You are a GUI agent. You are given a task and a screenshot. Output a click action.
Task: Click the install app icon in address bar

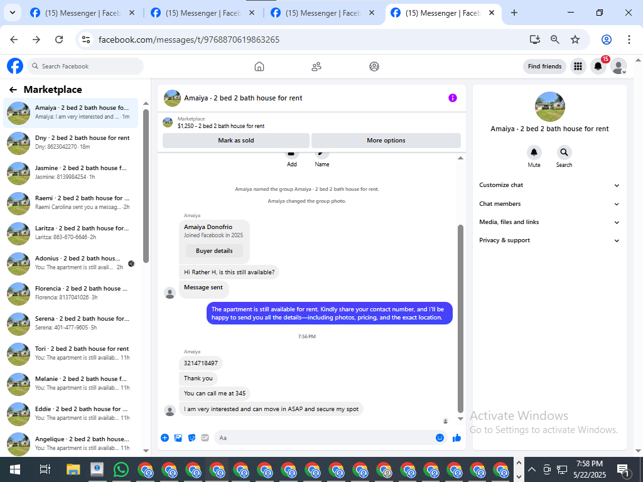535,40
